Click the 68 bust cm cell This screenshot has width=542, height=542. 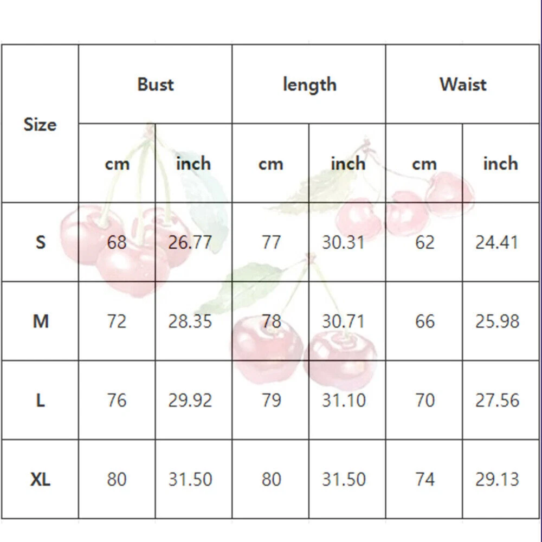(117, 242)
